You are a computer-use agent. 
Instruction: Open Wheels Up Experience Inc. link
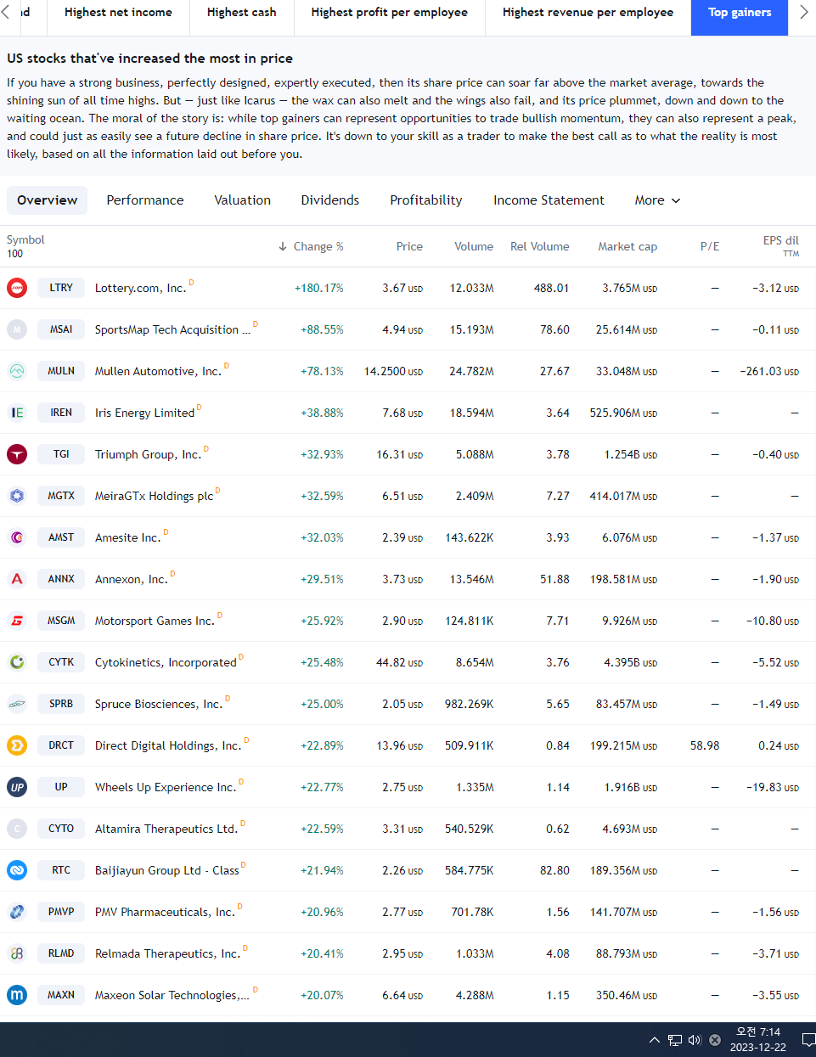pyautogui.click(x=166, y=787)
